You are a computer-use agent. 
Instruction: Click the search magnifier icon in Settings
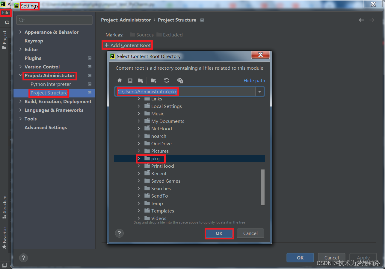[x=22, y=20]
